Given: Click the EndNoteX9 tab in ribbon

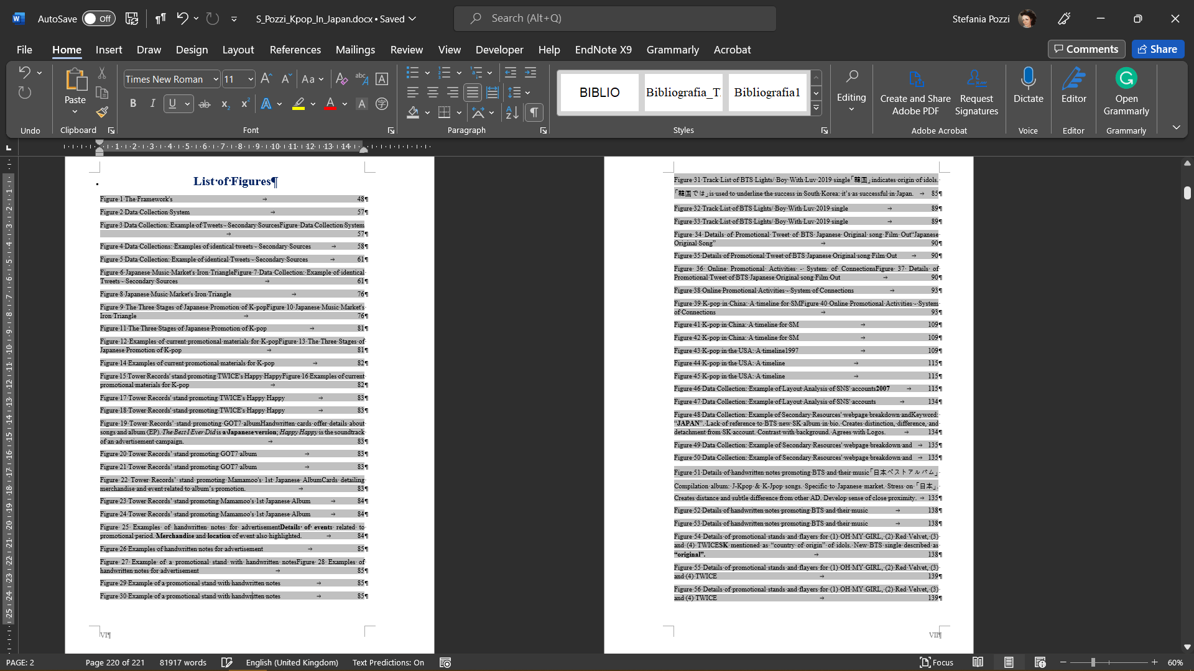Looking at the screenshot, I should [x=604, y=50].
